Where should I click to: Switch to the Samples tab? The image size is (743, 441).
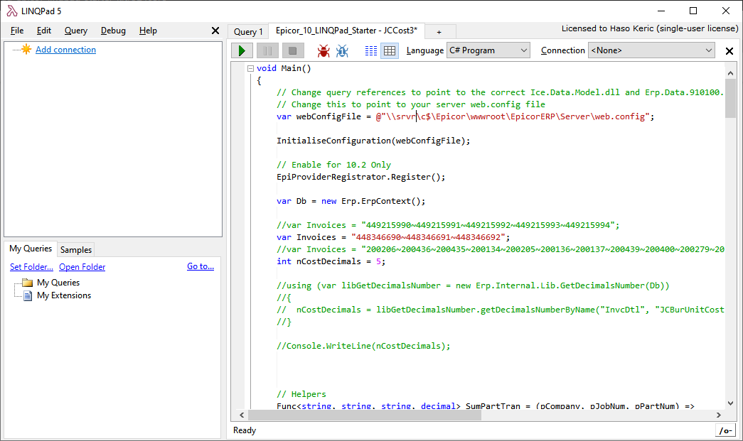76,250
